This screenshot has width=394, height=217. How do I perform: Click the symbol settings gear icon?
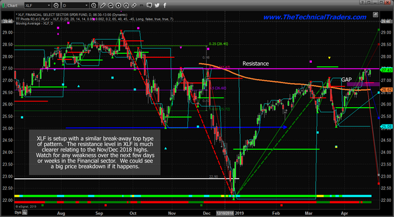click(56, 5)
